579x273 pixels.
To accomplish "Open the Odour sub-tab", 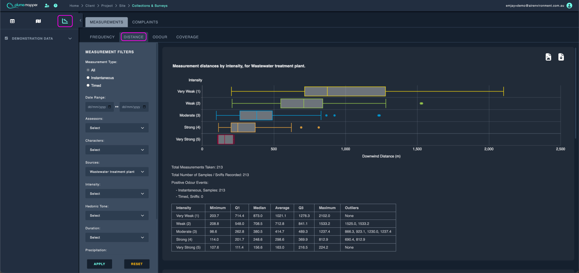I will coord(160,37).
